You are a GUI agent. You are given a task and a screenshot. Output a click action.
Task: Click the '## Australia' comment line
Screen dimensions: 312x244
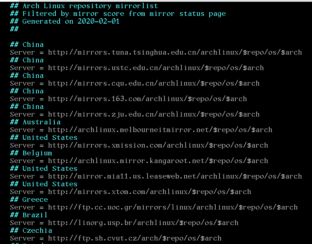point(35,122)
